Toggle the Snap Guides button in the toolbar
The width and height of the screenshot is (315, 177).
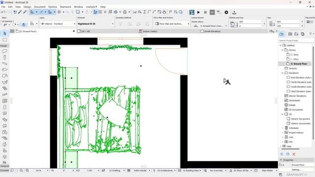point(41,12)
